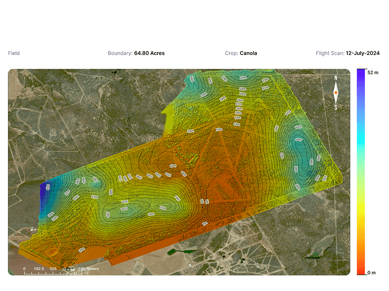Click the 7m contour label
The width and height of the screenshot is (389, 291).
click(205, 223)
